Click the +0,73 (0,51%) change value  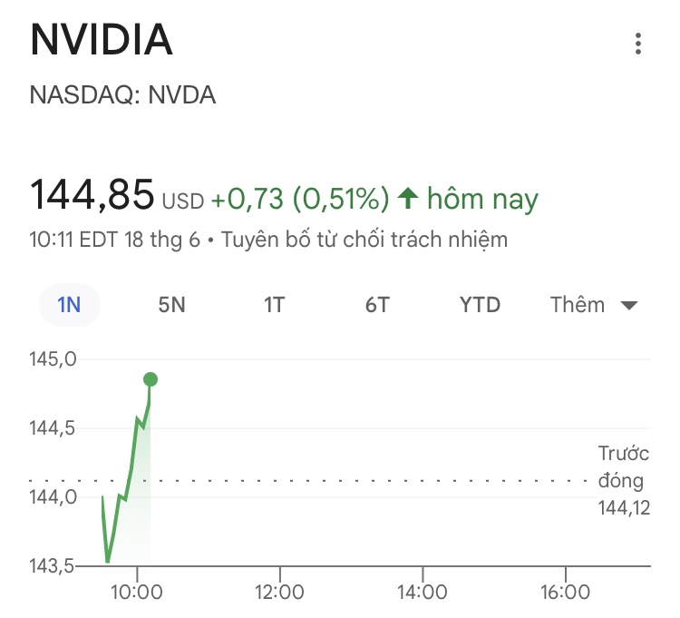[300, 198]
